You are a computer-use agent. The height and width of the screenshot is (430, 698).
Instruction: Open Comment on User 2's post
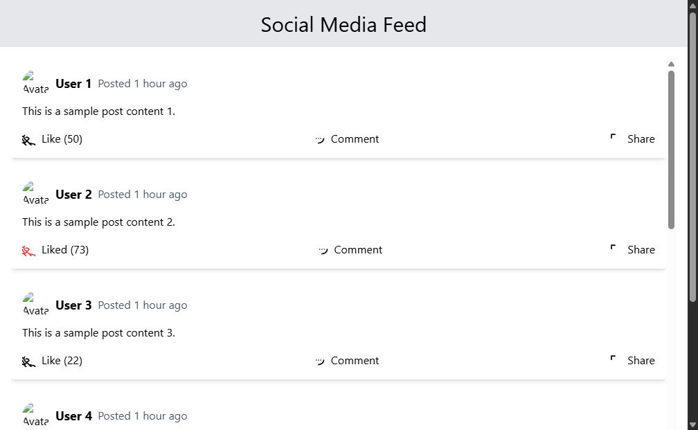pos(350,250)
